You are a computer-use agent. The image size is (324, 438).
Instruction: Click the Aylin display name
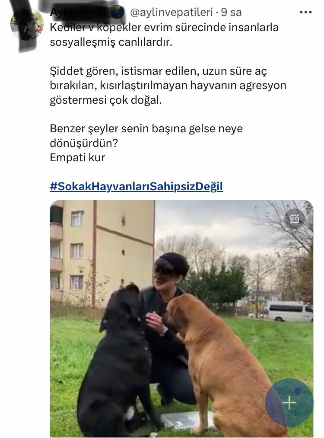(x=64, y=12)
